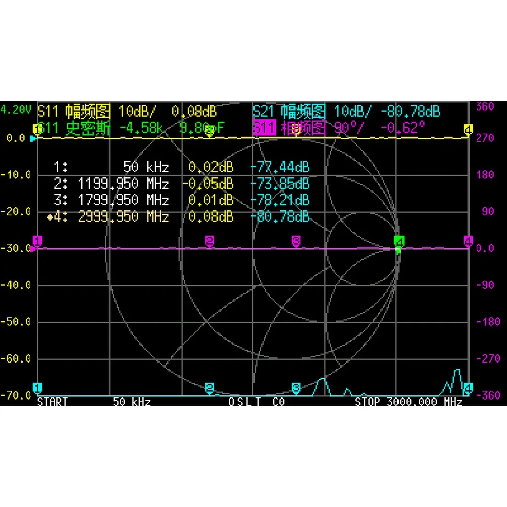The width and height of the screenshot is (507, 507).
Task: Click the 4.20V battery voltage indicator
Action: (x=16, y=110)
